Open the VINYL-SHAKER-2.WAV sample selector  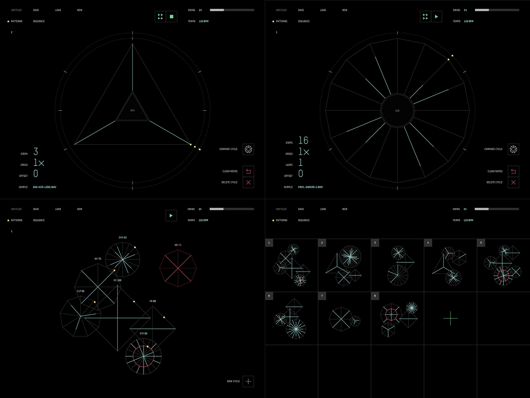click(x=312, y=187)
